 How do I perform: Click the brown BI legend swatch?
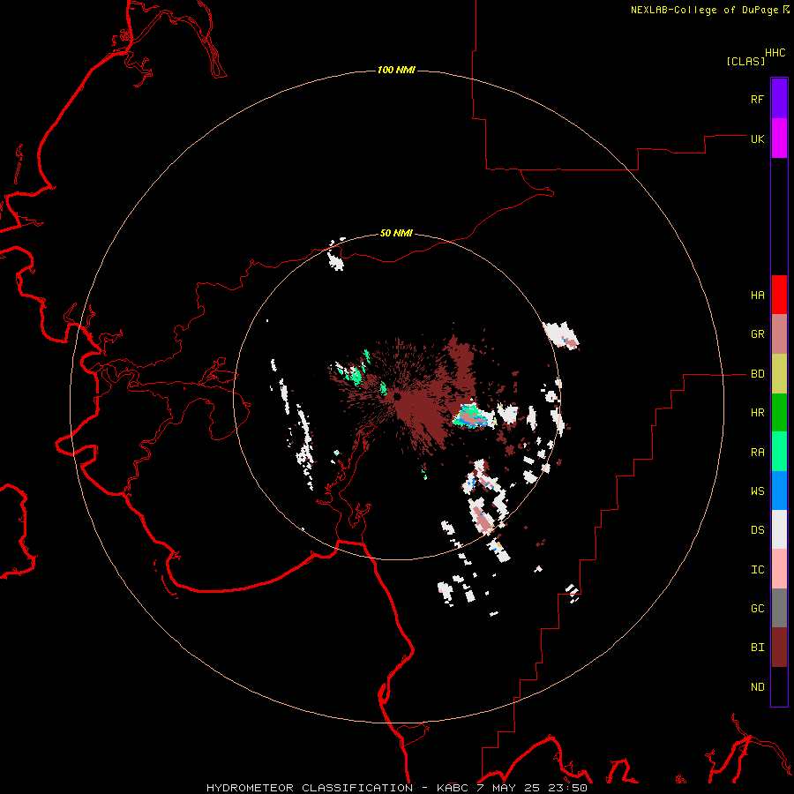(779, 648)
